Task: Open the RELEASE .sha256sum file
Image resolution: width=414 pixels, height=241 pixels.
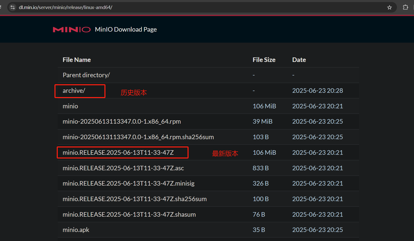Action: coord(135,199)
